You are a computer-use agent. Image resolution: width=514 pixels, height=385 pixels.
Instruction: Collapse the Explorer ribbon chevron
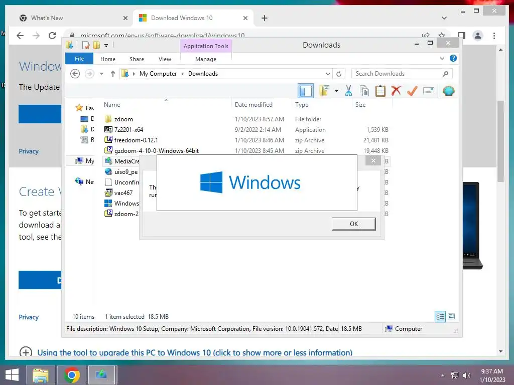[442, 58]
